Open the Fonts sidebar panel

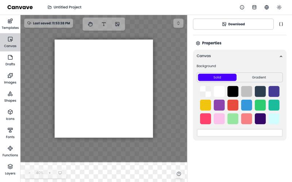[10, 133]
